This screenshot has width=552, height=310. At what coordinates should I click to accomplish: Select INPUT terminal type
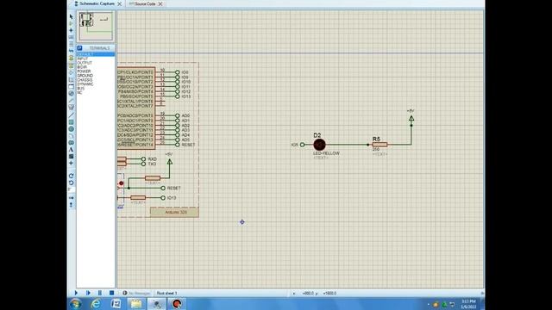tap(83, 59)
